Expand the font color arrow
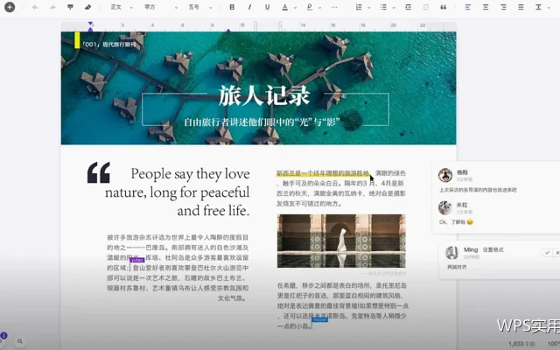Screen dimensions: 560x350 295,8
